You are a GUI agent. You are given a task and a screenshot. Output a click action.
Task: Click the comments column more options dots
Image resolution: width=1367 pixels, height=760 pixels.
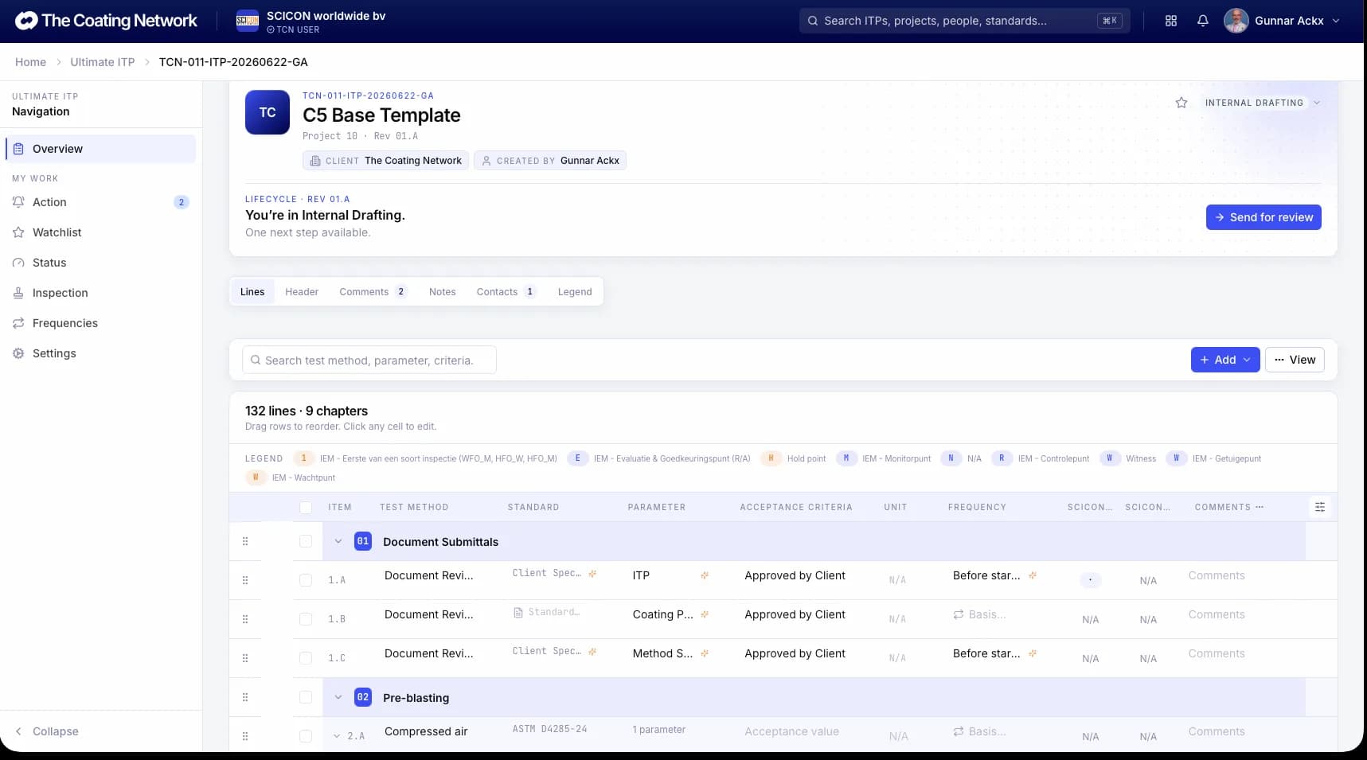click(x=1260, y=507)
